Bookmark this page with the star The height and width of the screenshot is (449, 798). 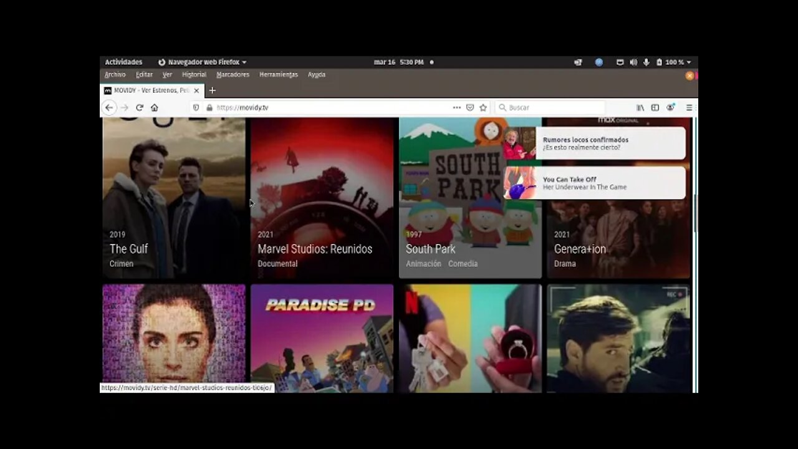coord(483,107)
